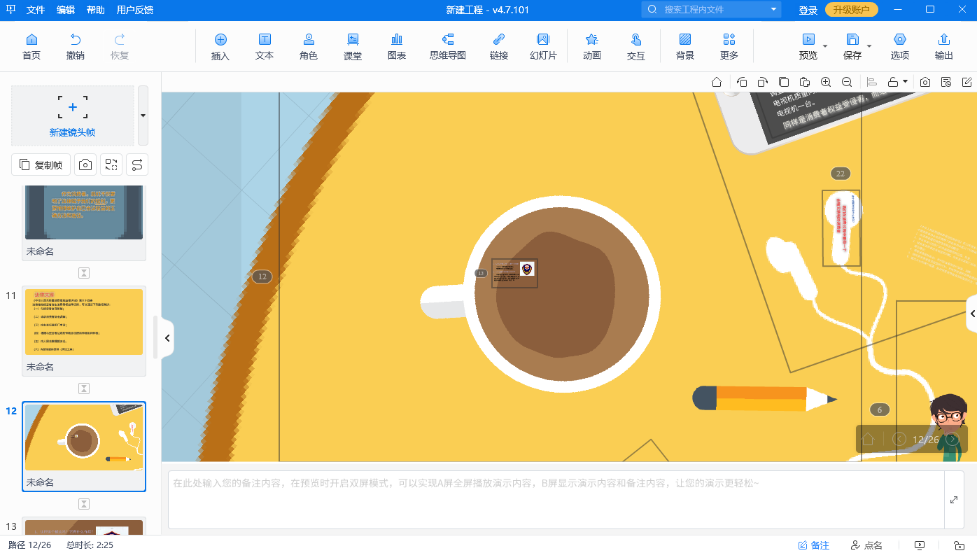
Task: Undo with the 撤销 button
Action: 76,47
